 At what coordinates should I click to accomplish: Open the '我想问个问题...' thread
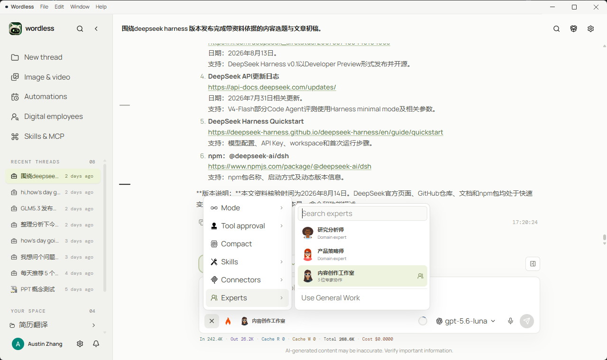pos(53,257)
